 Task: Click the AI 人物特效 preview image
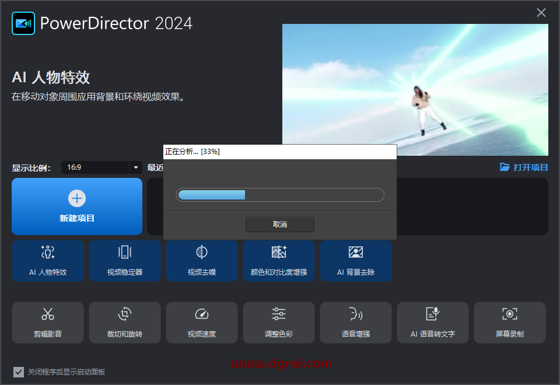point(415,89)
